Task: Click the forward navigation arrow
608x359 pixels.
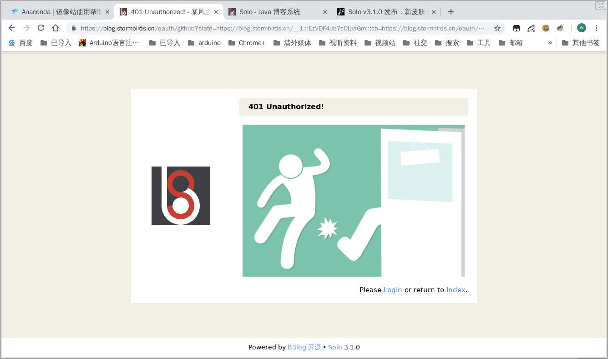Action: pyautogui.click(x=26, y=28)
